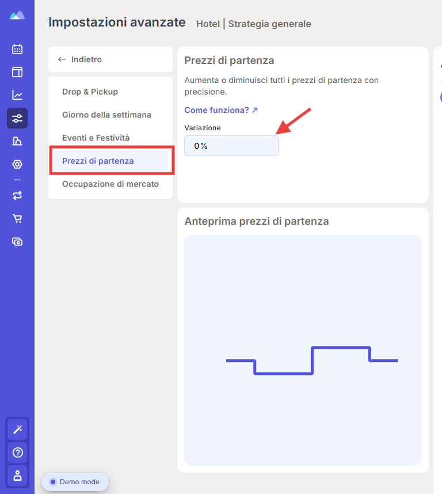Click the Hotel breadcrumb text

[x=208, y=24]
